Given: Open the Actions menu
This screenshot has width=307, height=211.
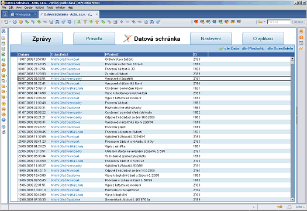Looking at the screenshot, I should coord(40,8).
